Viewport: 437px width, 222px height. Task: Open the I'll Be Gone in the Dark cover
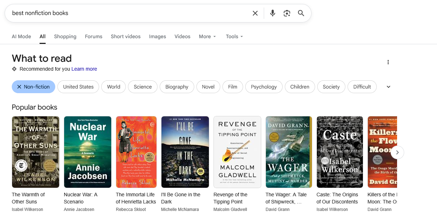[x=185, y=152]
